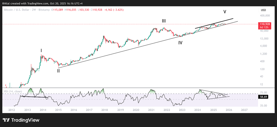Click the wave V annotation label

pyautogui.click(x=225, y=12)
